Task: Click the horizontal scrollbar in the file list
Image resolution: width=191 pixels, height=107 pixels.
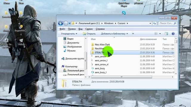Action: tap(121, 77)
